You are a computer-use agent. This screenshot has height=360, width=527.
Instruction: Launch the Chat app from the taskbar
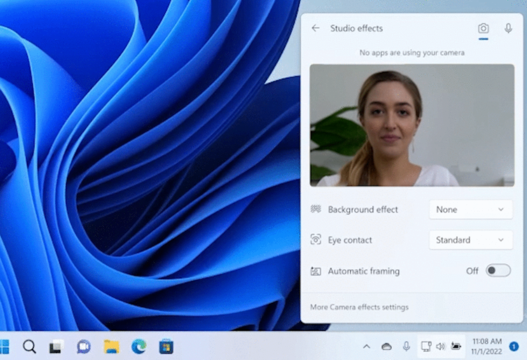click(x=84, y=346)
